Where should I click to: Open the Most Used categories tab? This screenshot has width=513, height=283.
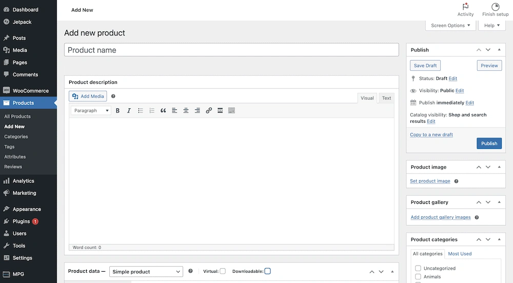click(460, 254)
